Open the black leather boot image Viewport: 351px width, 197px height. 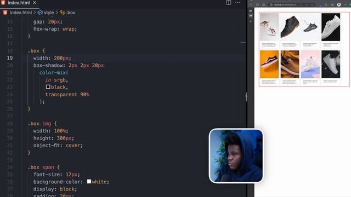pyautogui.click(x=290, y=27)
